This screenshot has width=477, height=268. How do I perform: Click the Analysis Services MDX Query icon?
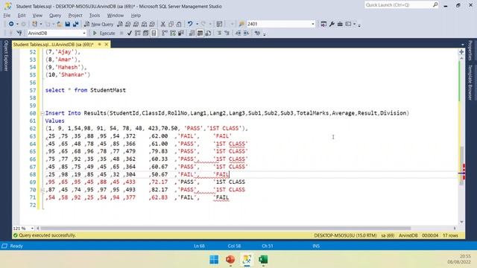(127, 24)
